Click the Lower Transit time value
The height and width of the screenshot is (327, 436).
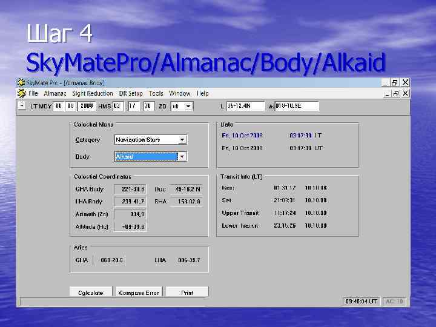[x=285, y=226]
